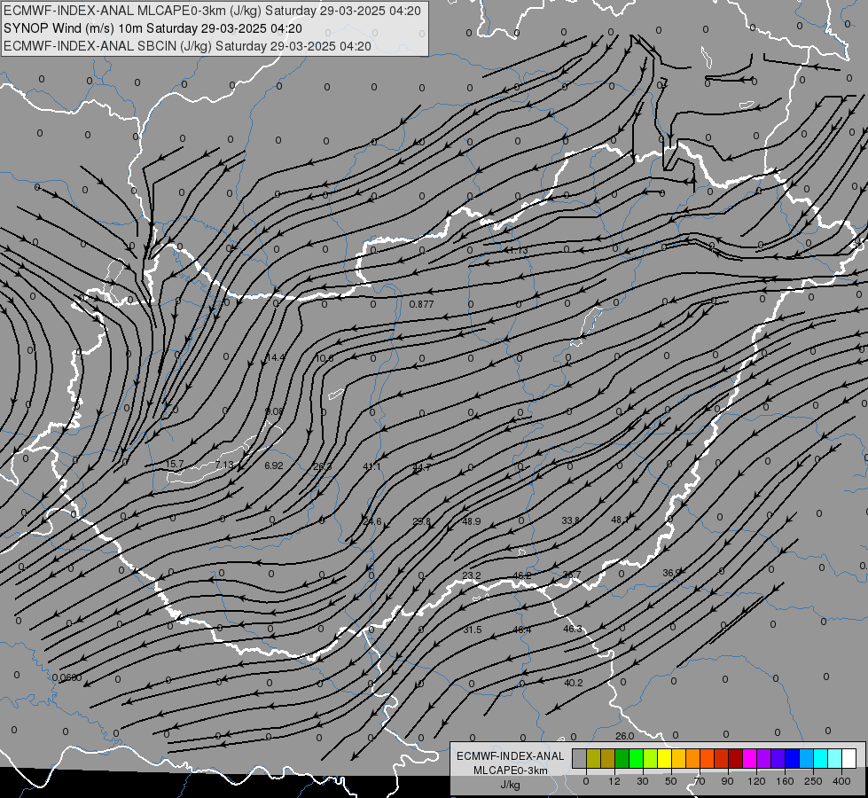Viewport: 868px width, 798px height.
Task: Select the grid value 26.3
Action: 322,466
